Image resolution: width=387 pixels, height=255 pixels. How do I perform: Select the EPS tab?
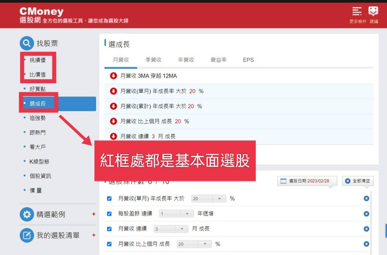(248, 60)
